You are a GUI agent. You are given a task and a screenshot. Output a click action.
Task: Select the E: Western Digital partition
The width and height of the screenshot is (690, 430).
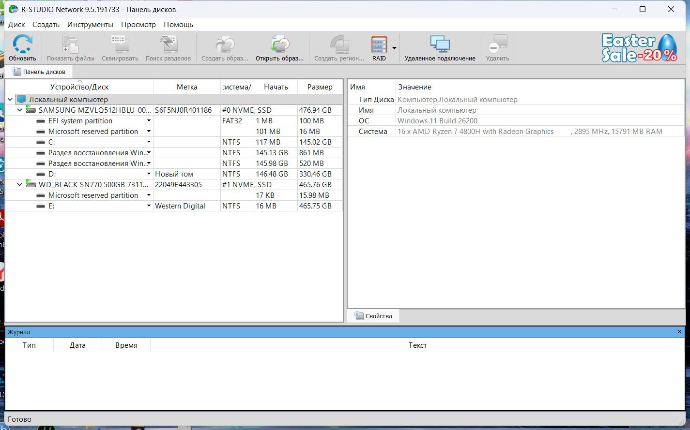51,206
